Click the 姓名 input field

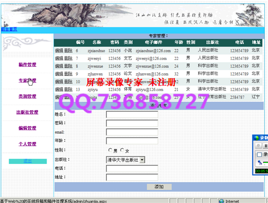(x=132, y=115)
